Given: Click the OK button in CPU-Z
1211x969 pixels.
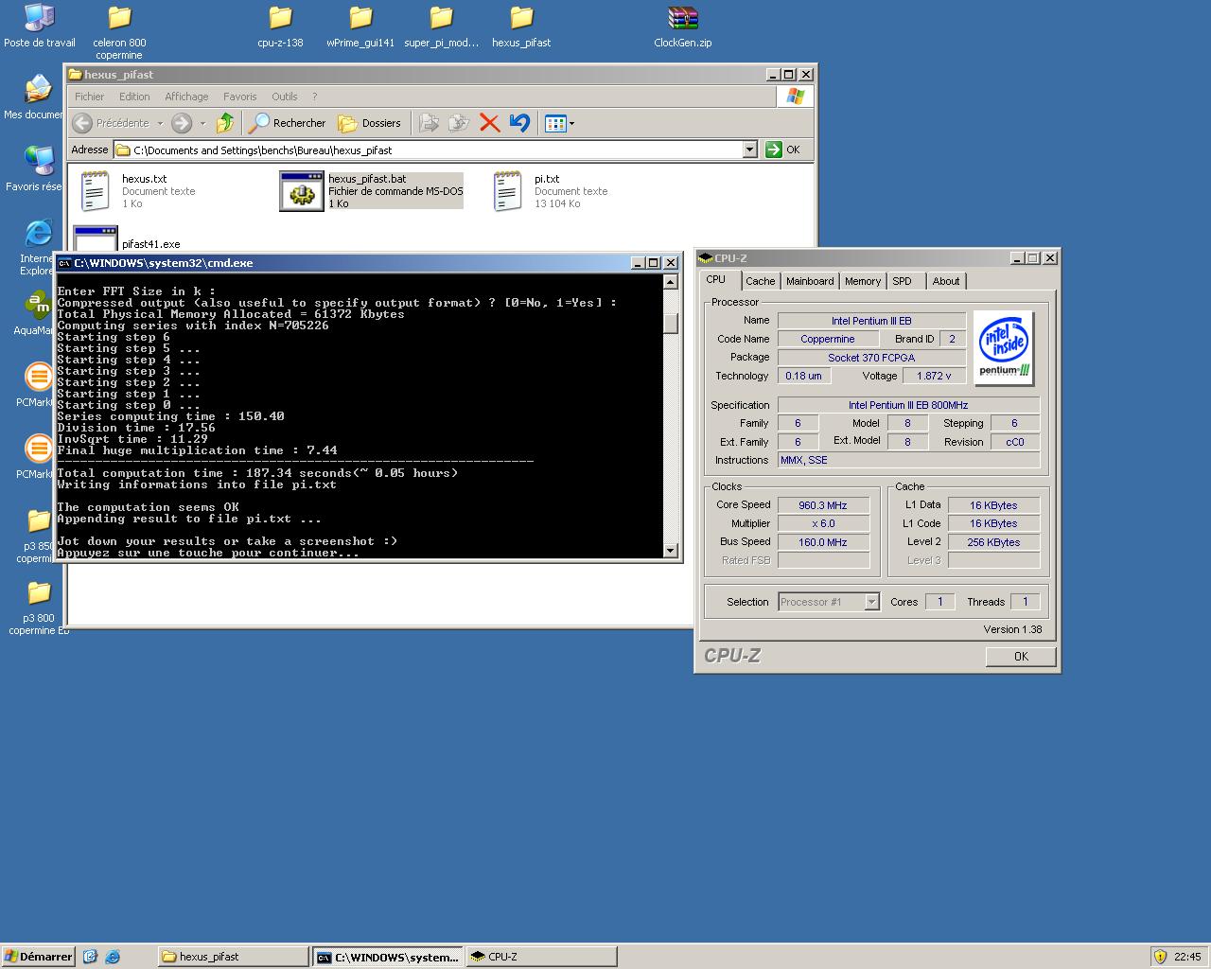Looking at the screenshot, I should [1021, 657].
